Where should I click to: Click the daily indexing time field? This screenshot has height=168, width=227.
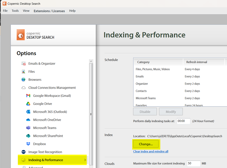pyautogui.click(x=183, y=121)
